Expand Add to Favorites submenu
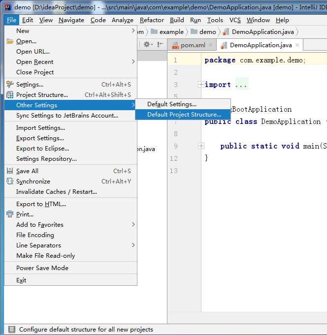This screenshot has height=335, width=327. 70,224
